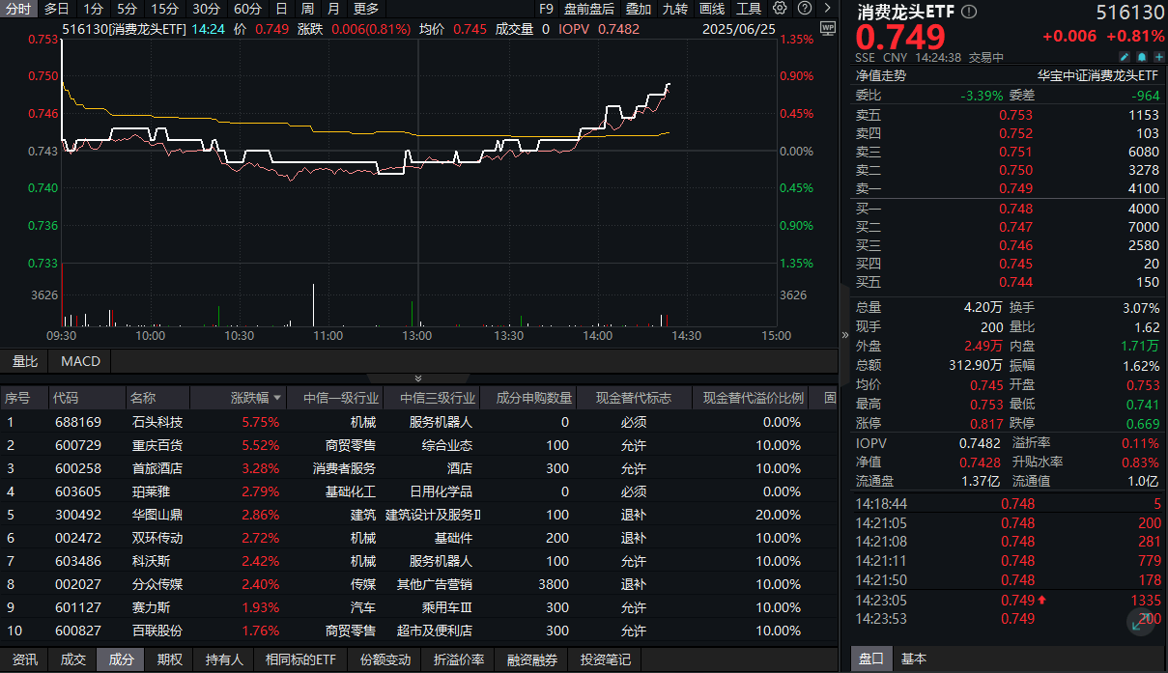Click the diagonal expand arrows floating icon
The image size is (1168, 673).
(x=1141, y=624)
